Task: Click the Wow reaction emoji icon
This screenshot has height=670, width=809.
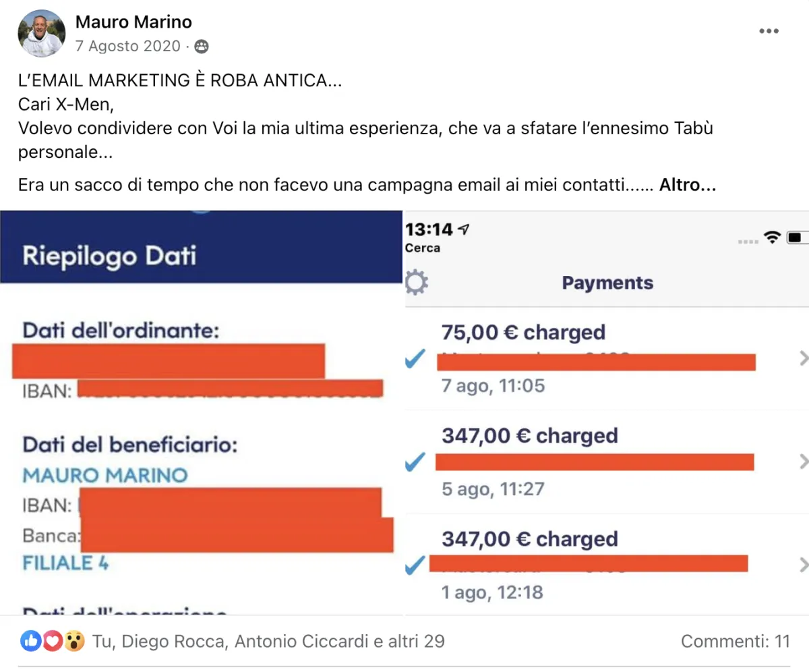Action: point(74,640)
